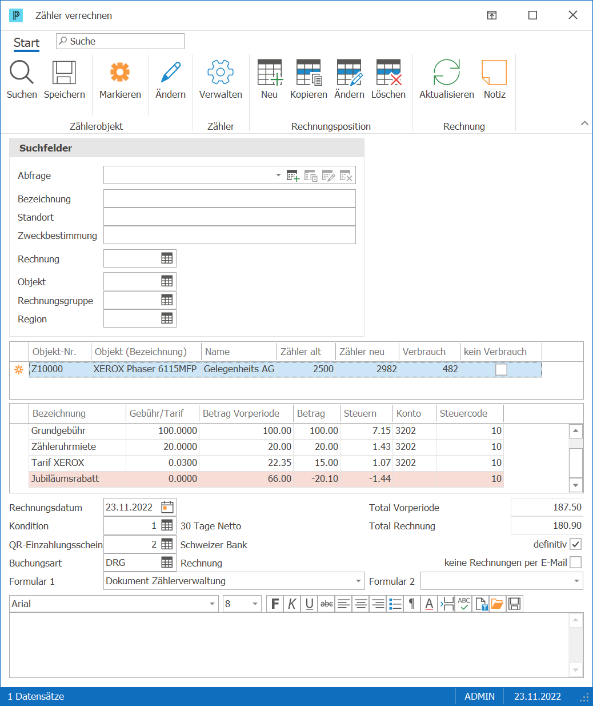
Task: Open the Arial font family dropdown
Action: click(213, 604)
